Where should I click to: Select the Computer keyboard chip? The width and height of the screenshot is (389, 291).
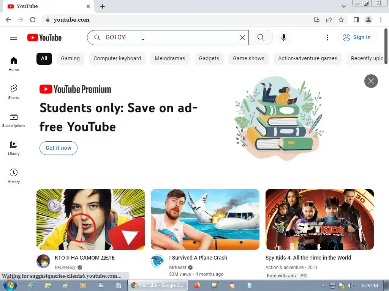pyautogui.click(x=117, y=59)
